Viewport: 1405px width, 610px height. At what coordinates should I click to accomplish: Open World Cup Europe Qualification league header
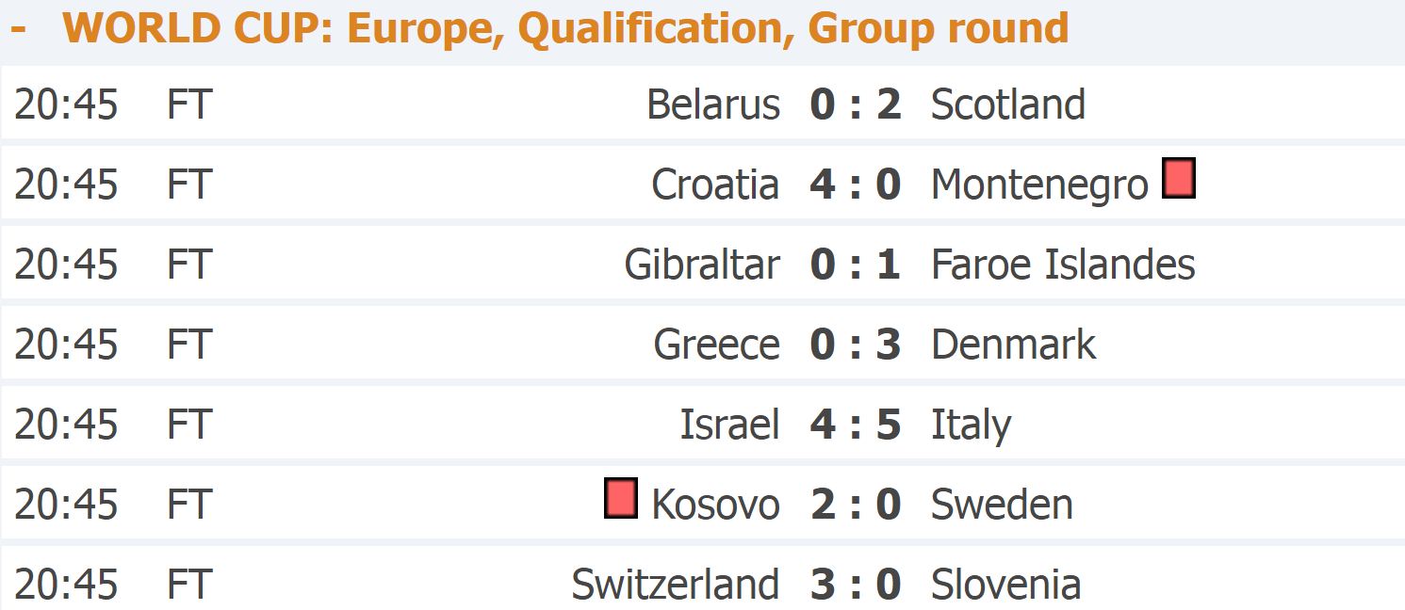[565, 28]
